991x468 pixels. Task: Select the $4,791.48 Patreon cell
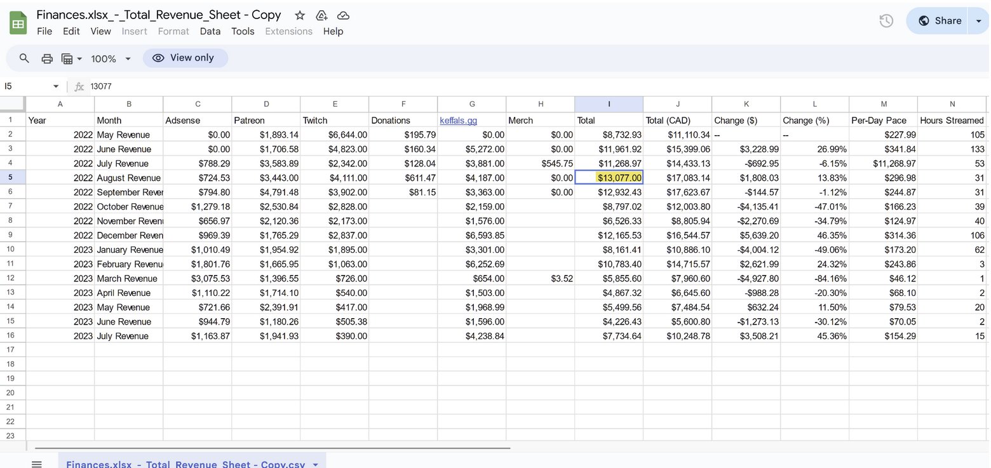point(266,192)
